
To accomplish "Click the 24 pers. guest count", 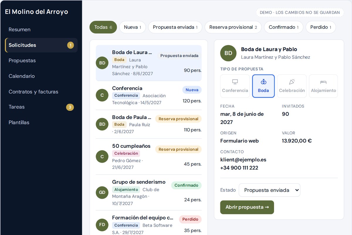I will [193, 200].
